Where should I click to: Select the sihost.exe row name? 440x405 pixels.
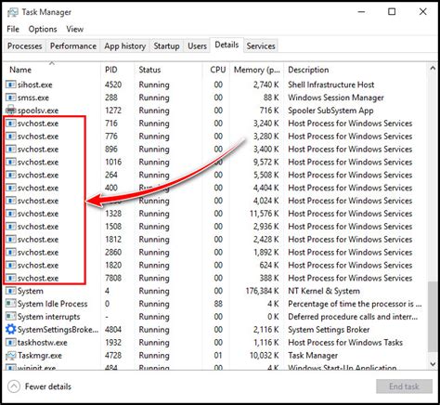click(x=35, y=85)
